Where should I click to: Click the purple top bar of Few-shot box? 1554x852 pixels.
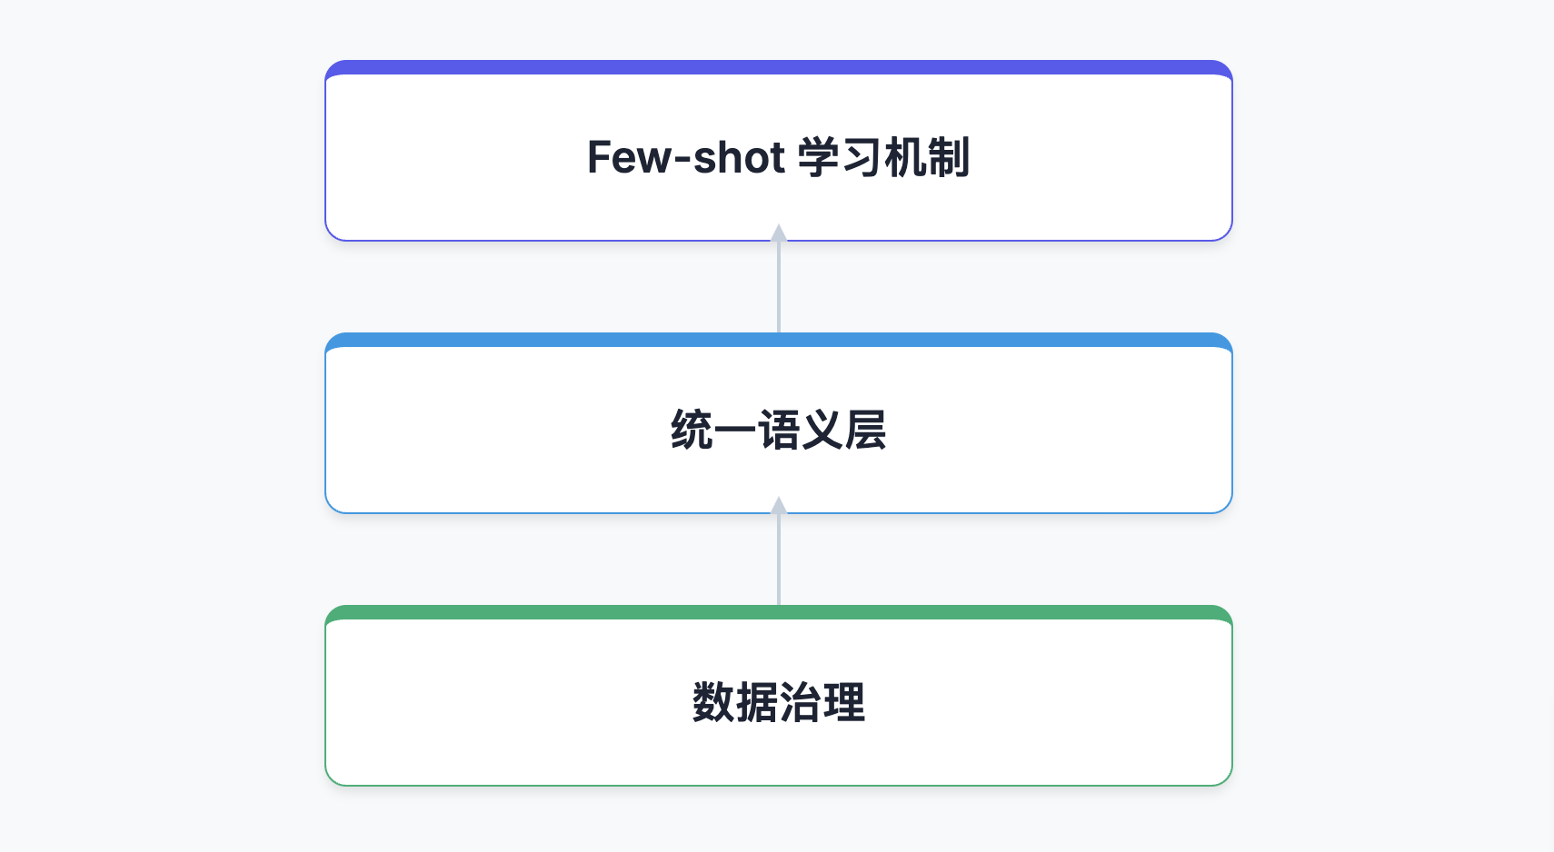click(778, 67)
